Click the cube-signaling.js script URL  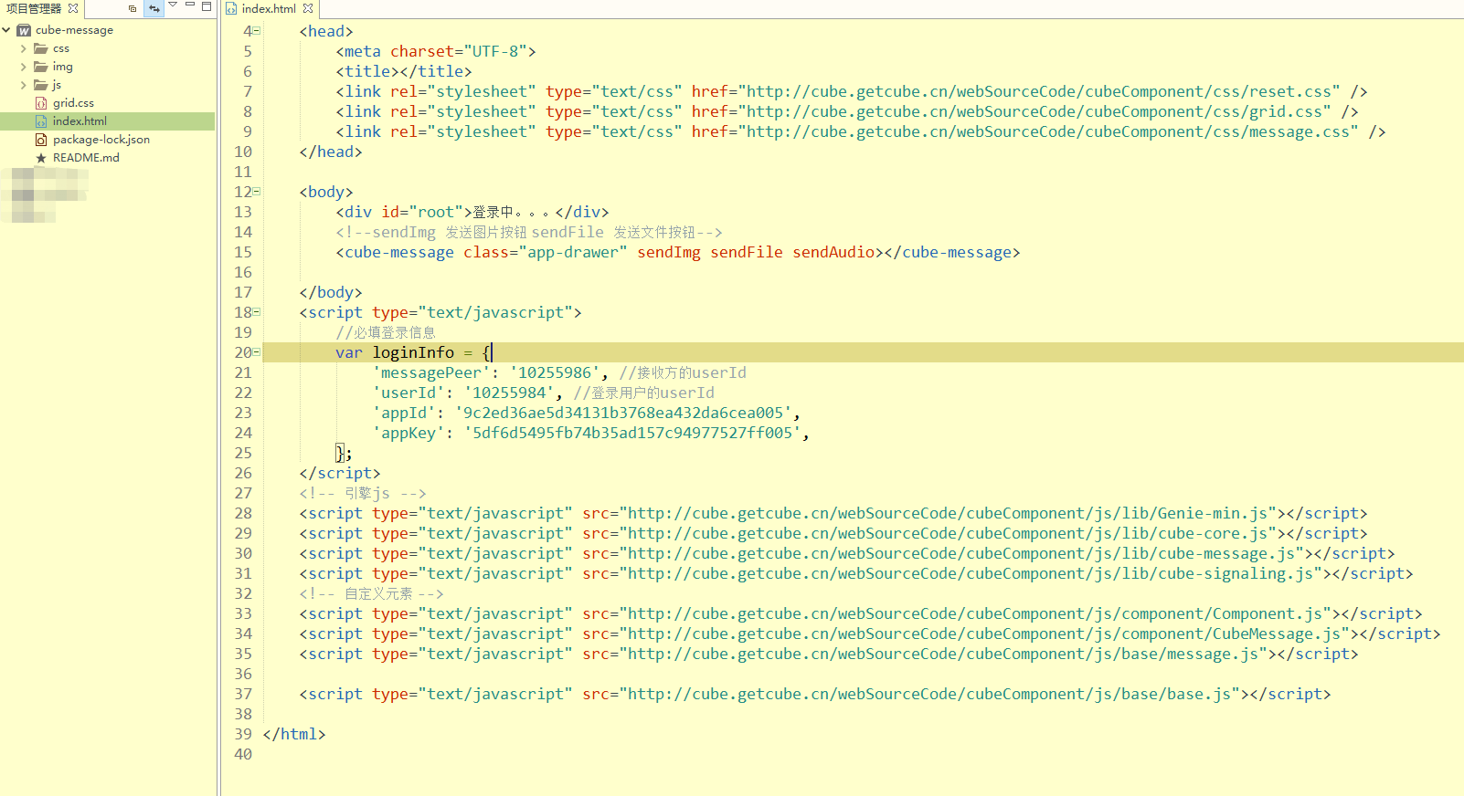click(971, 573)
